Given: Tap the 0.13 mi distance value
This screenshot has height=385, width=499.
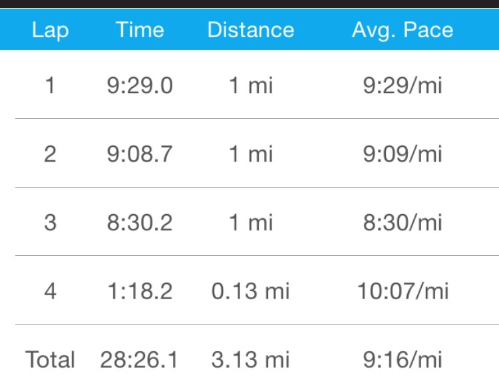Looking at the screenshot, I should [x=250, y=291].
